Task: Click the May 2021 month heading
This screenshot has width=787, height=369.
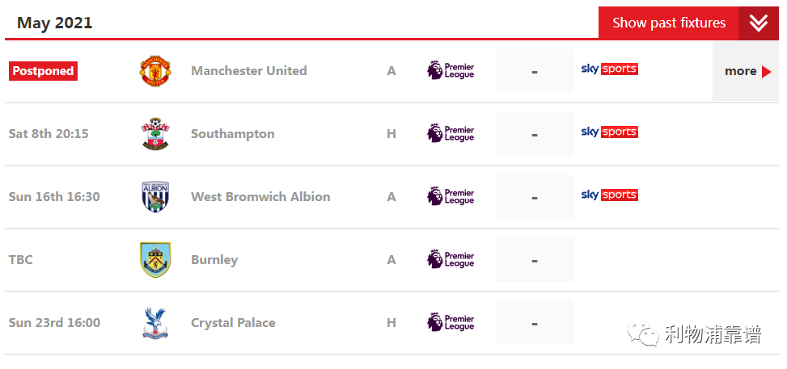Action: 55,23
